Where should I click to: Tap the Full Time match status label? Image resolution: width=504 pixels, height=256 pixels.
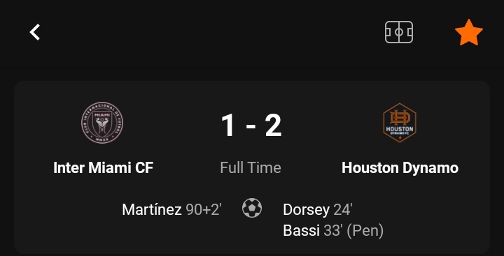(x=251, y=167)
